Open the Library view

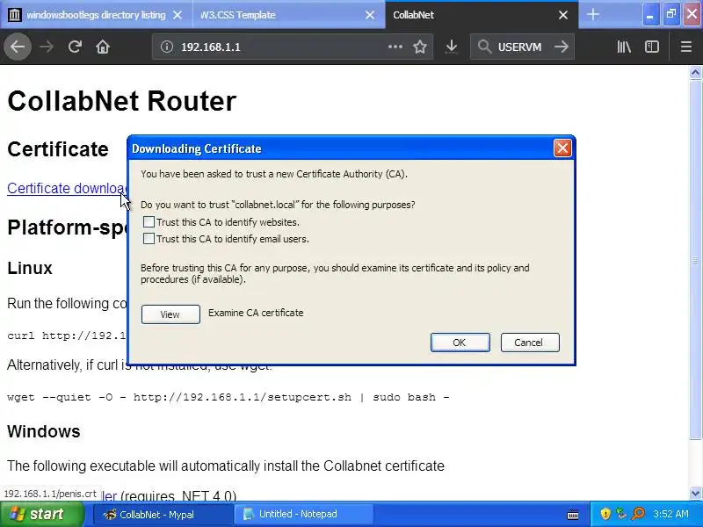pos(624,47)
